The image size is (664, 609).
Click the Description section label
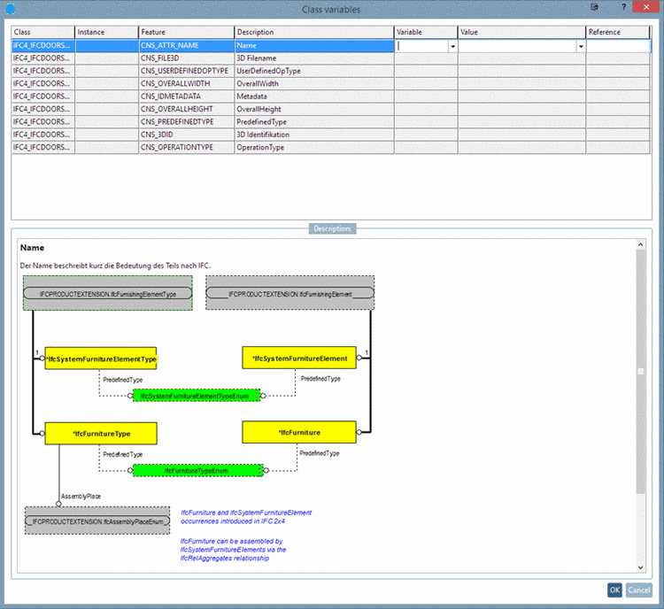coord(332,228)
